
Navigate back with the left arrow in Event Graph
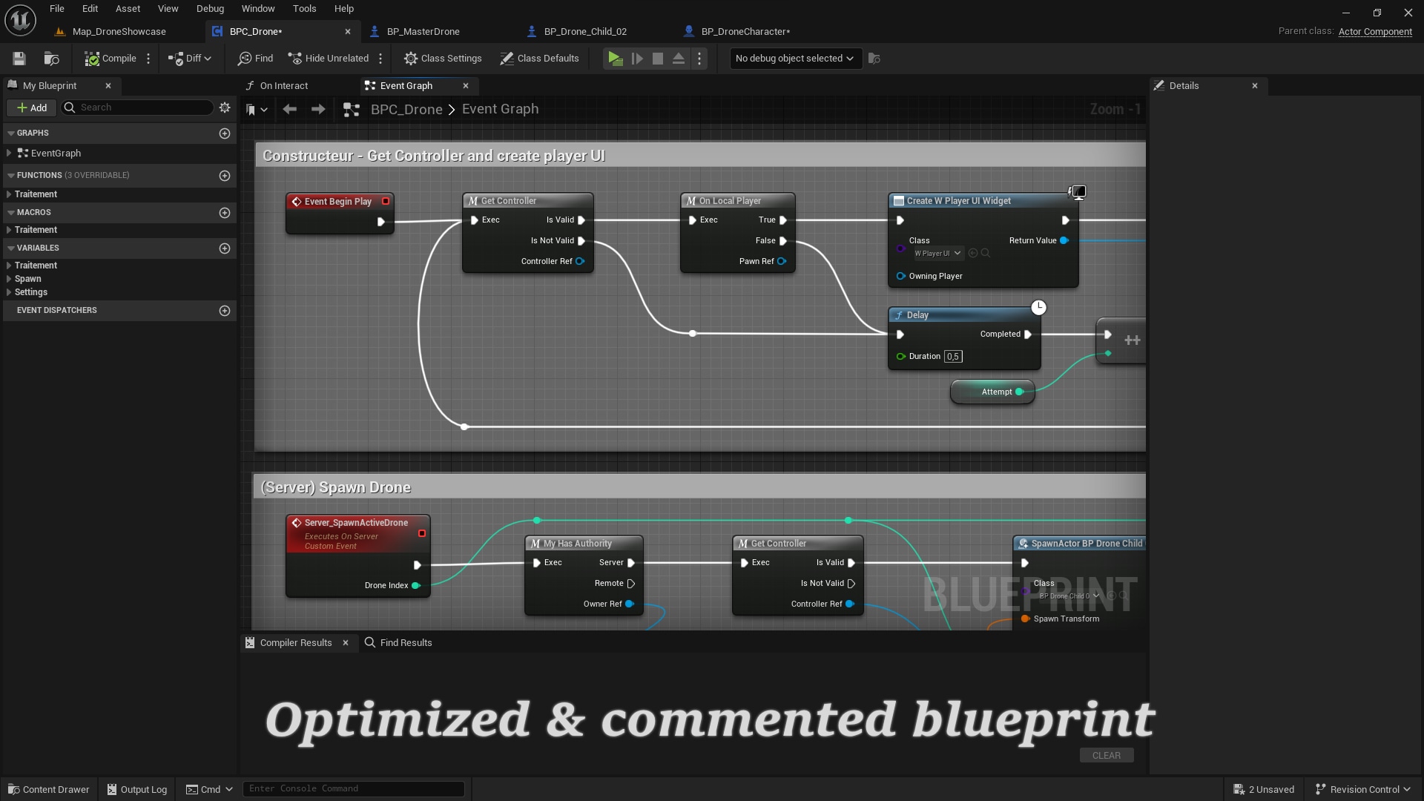pos(289,109)
